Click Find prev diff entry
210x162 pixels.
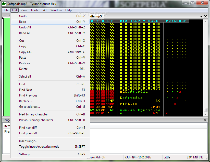(x=50, y=133)
